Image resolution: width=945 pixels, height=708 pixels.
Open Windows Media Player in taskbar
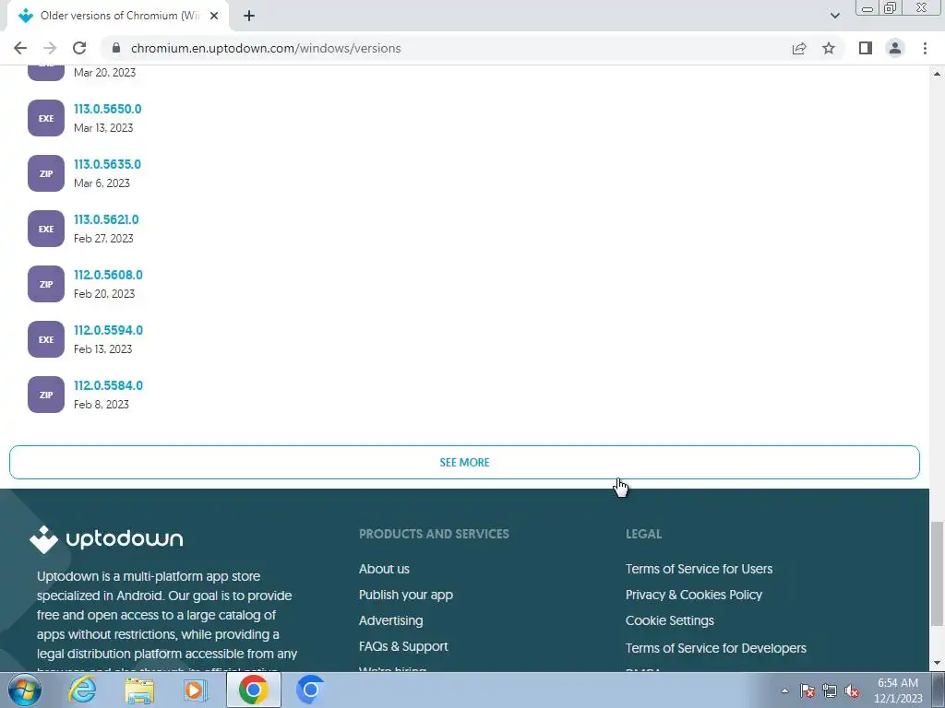click(x=195, y=690)
